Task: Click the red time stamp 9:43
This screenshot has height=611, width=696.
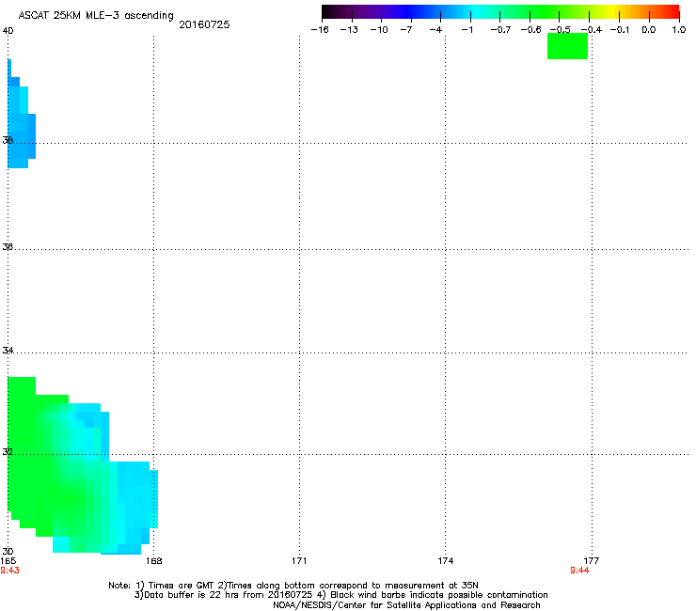Action: [x=9, y=571]
